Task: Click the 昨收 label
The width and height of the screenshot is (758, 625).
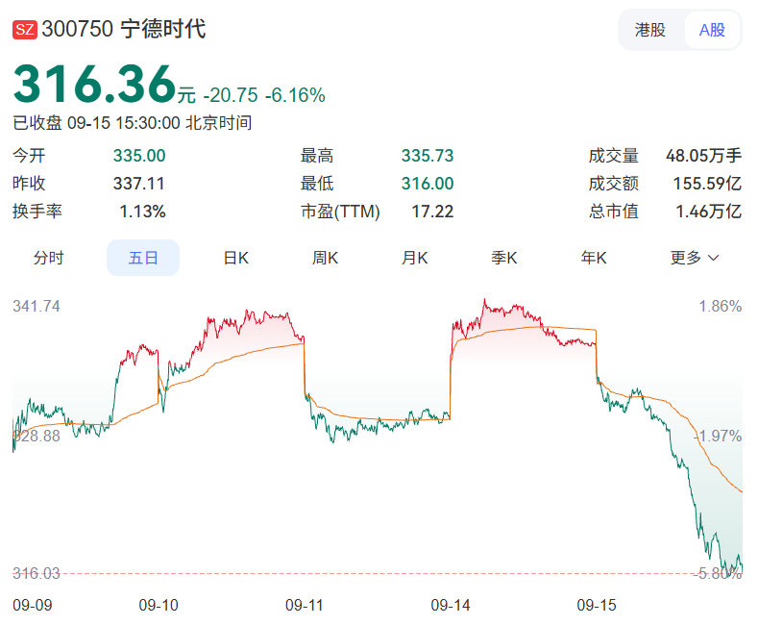Action: pyautogui.click(x=29, y=184)
